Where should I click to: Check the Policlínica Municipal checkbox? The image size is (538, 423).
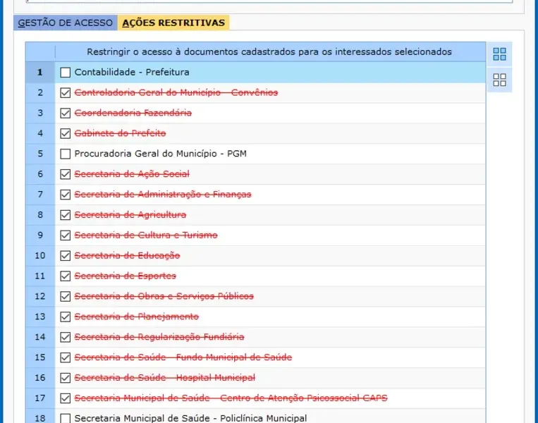[x=65, y=419]
